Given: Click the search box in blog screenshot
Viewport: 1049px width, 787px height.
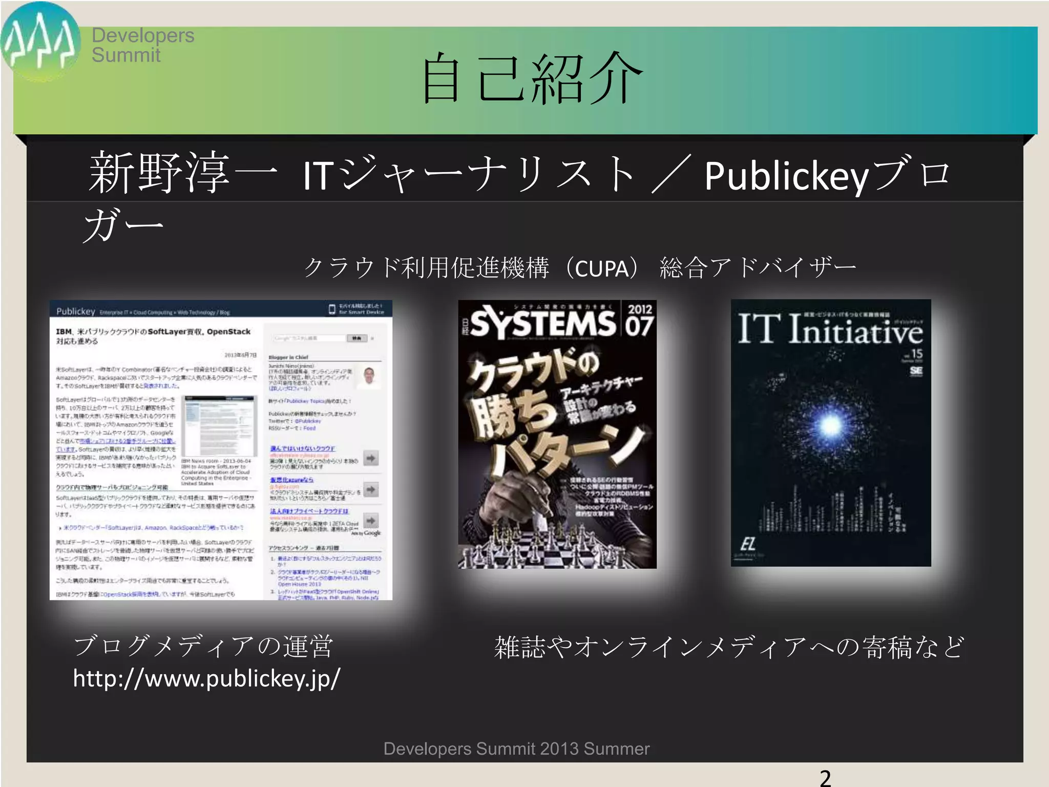Looking at the screenshot, I should coord(310,338).
